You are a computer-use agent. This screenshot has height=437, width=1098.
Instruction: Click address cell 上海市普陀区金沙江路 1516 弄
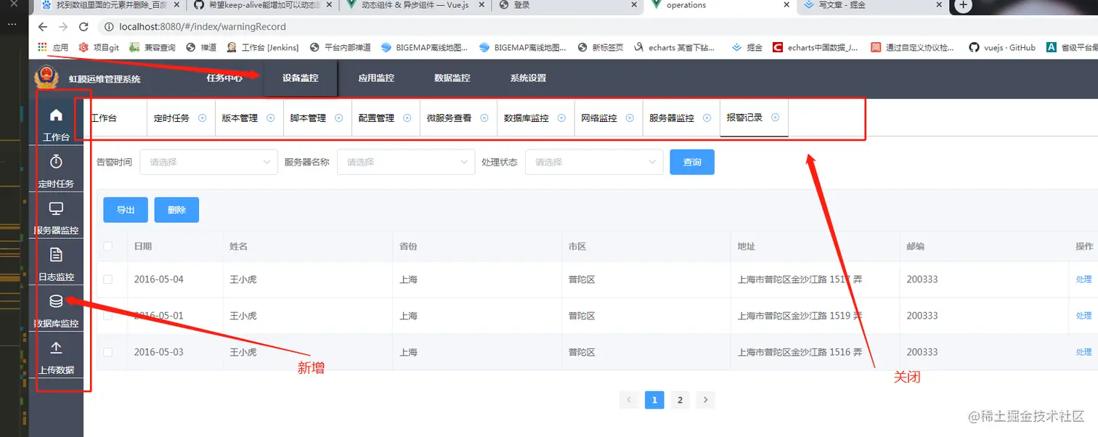800,352
